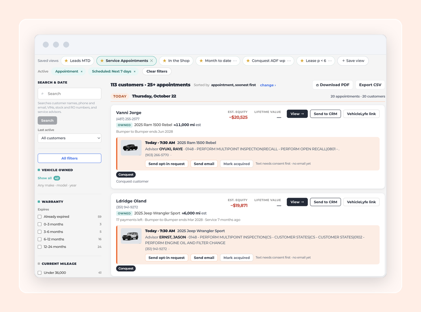Send opt-in request for Jeep Wrangler appointment

(x=167, y=258)
